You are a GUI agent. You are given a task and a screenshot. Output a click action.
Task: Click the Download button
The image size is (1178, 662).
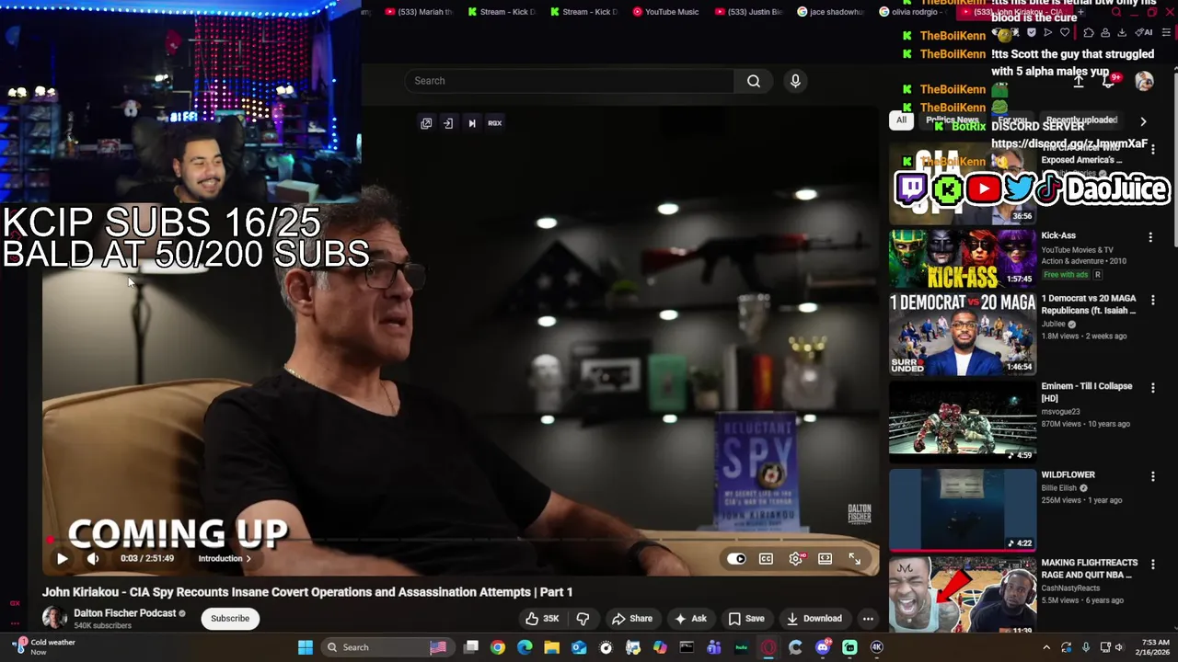click(x=814, y=619)
